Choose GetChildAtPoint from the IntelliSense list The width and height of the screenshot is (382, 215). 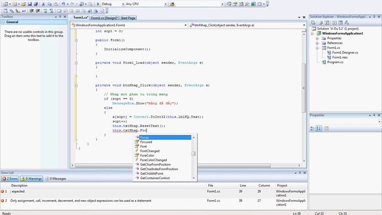[x=163, y=174]
